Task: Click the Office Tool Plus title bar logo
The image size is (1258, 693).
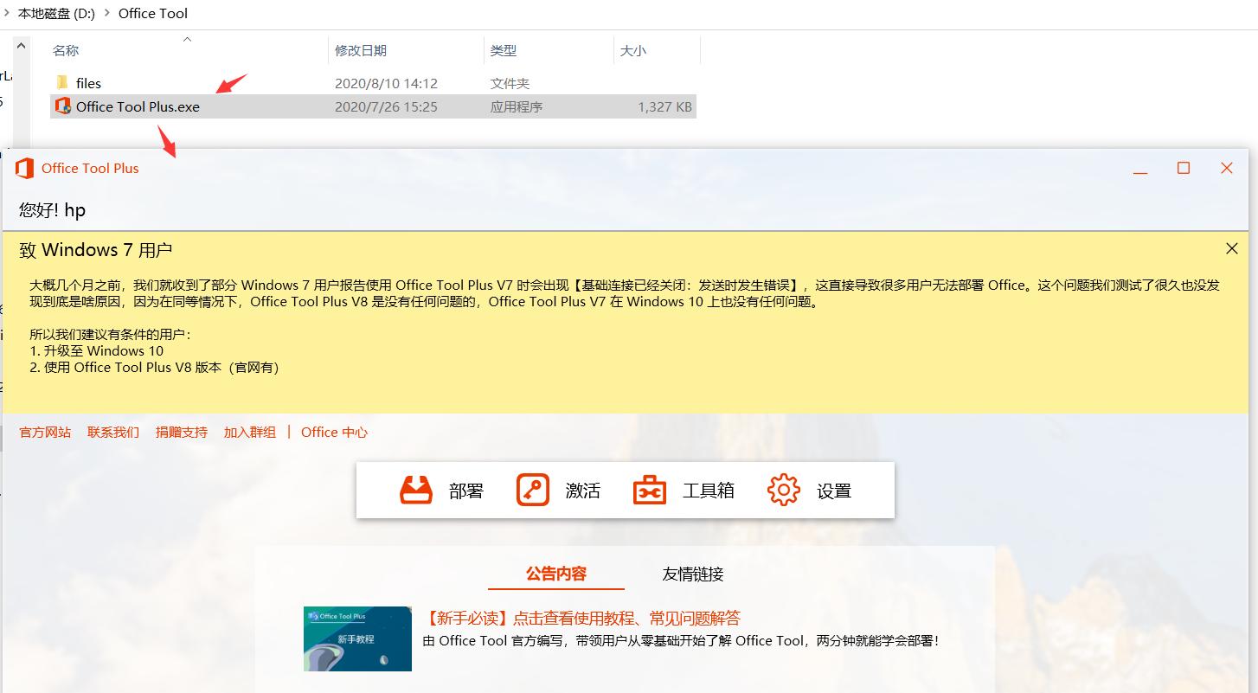Action: pyautogui.click(x=25, y=168)
